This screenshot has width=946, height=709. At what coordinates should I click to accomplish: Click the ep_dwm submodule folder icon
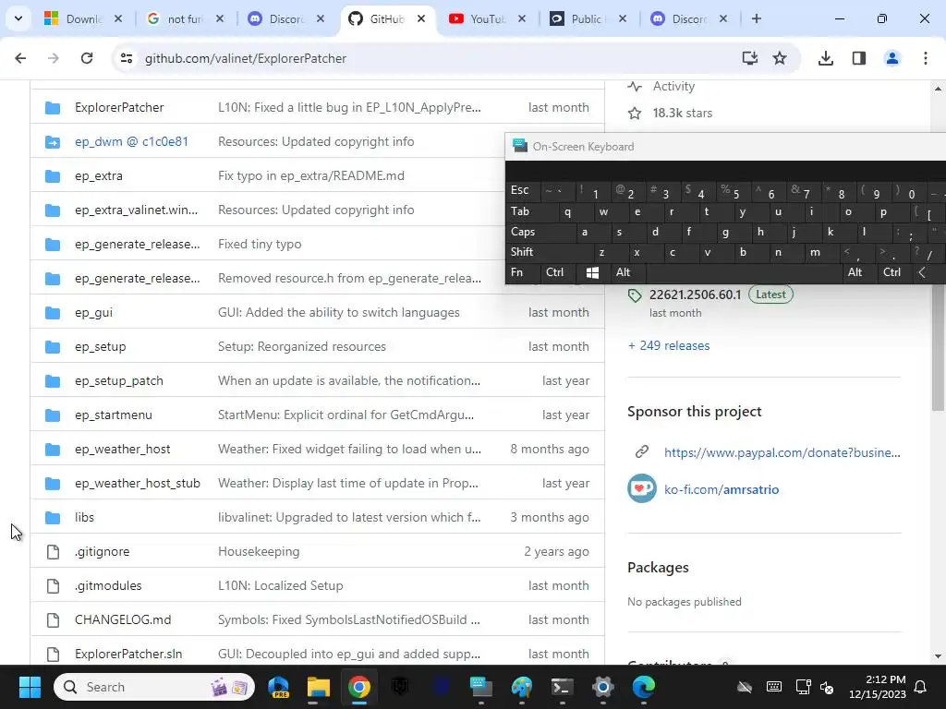click(53, 141)
